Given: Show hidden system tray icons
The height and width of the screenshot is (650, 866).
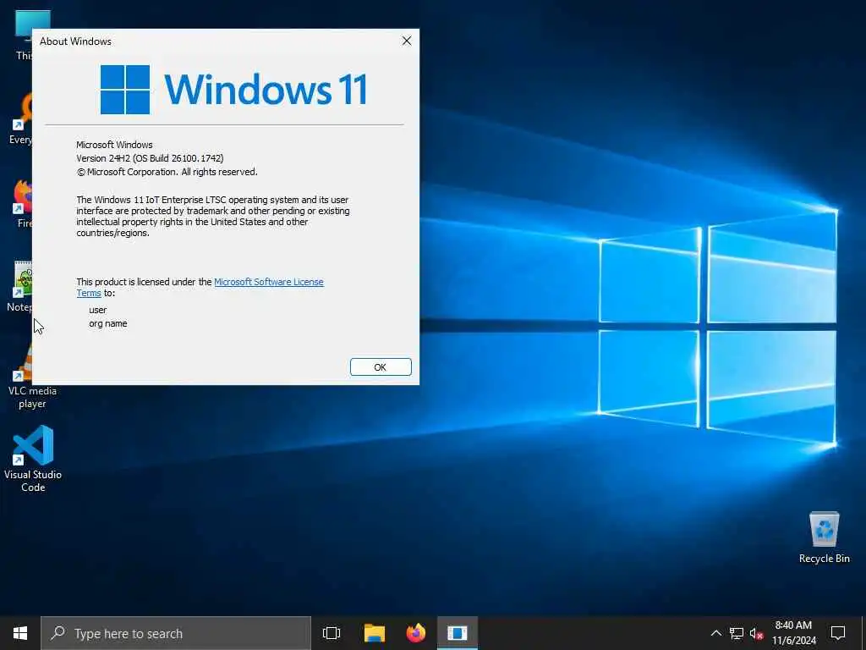Looking at the screenshot, I should pos(715,633).
